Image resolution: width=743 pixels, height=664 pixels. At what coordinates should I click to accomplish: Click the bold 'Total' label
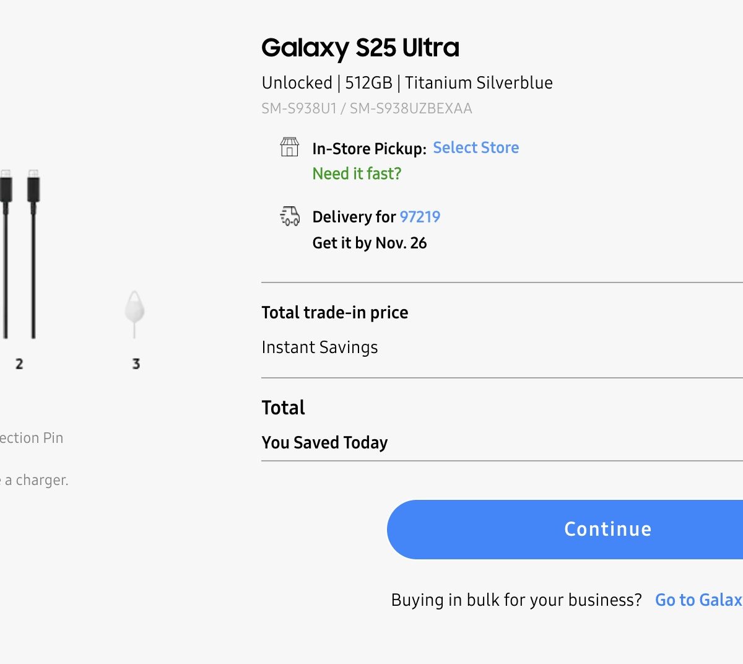coord(283,408)
